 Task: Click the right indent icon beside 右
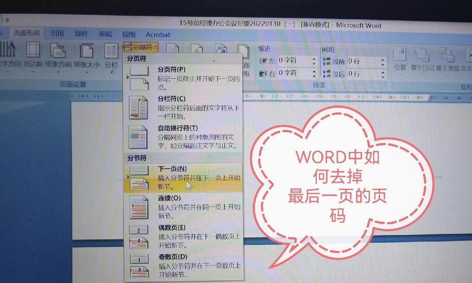pos(263,73)
